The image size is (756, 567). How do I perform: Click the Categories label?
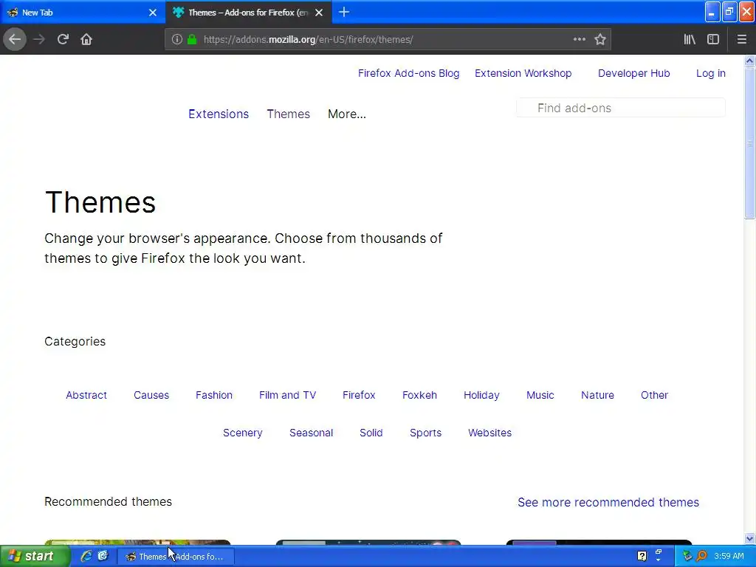[x=75, y=341]
